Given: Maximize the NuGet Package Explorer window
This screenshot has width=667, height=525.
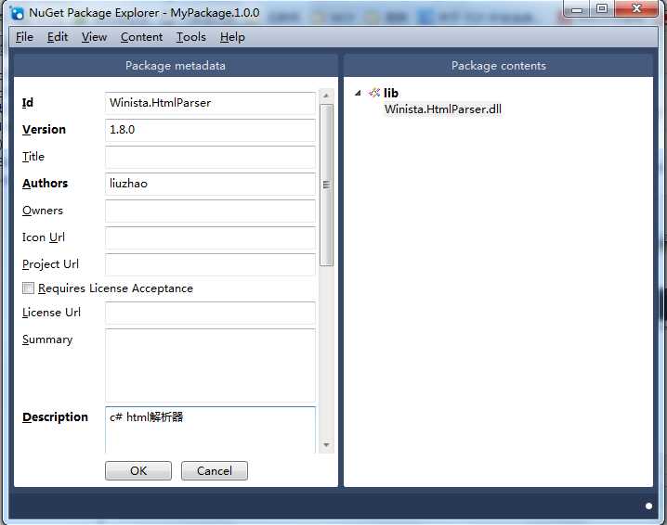Looking at the screenshot, I should pos(602,9).
